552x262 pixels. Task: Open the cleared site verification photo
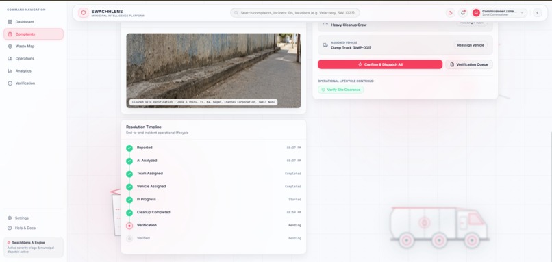click(214, 70)
